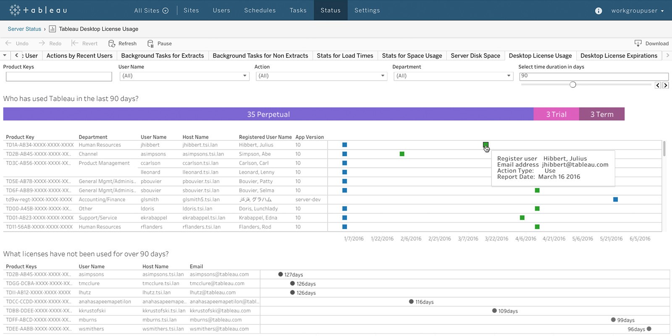
Task: Select the 3 Term license bar
Action: click(602, 114)
